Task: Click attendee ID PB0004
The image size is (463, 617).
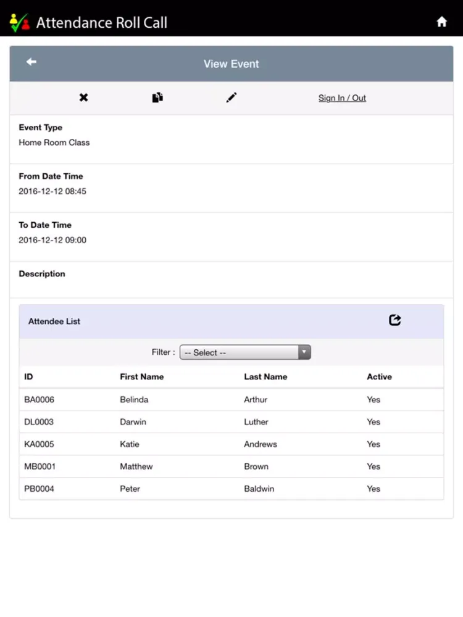Action: click(39, 489)
